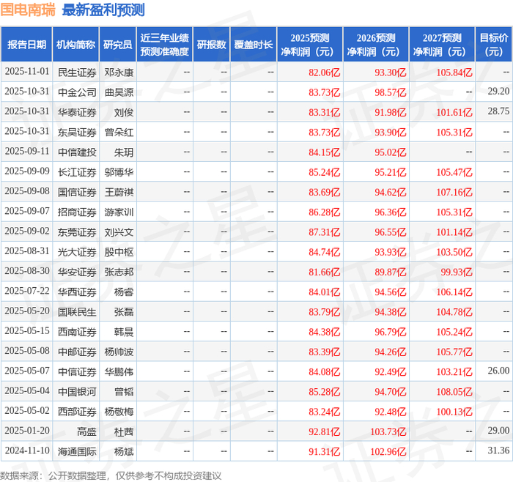Select the 2026预测净利润 column header
This screenshot has width=513, height=482.
376,45
